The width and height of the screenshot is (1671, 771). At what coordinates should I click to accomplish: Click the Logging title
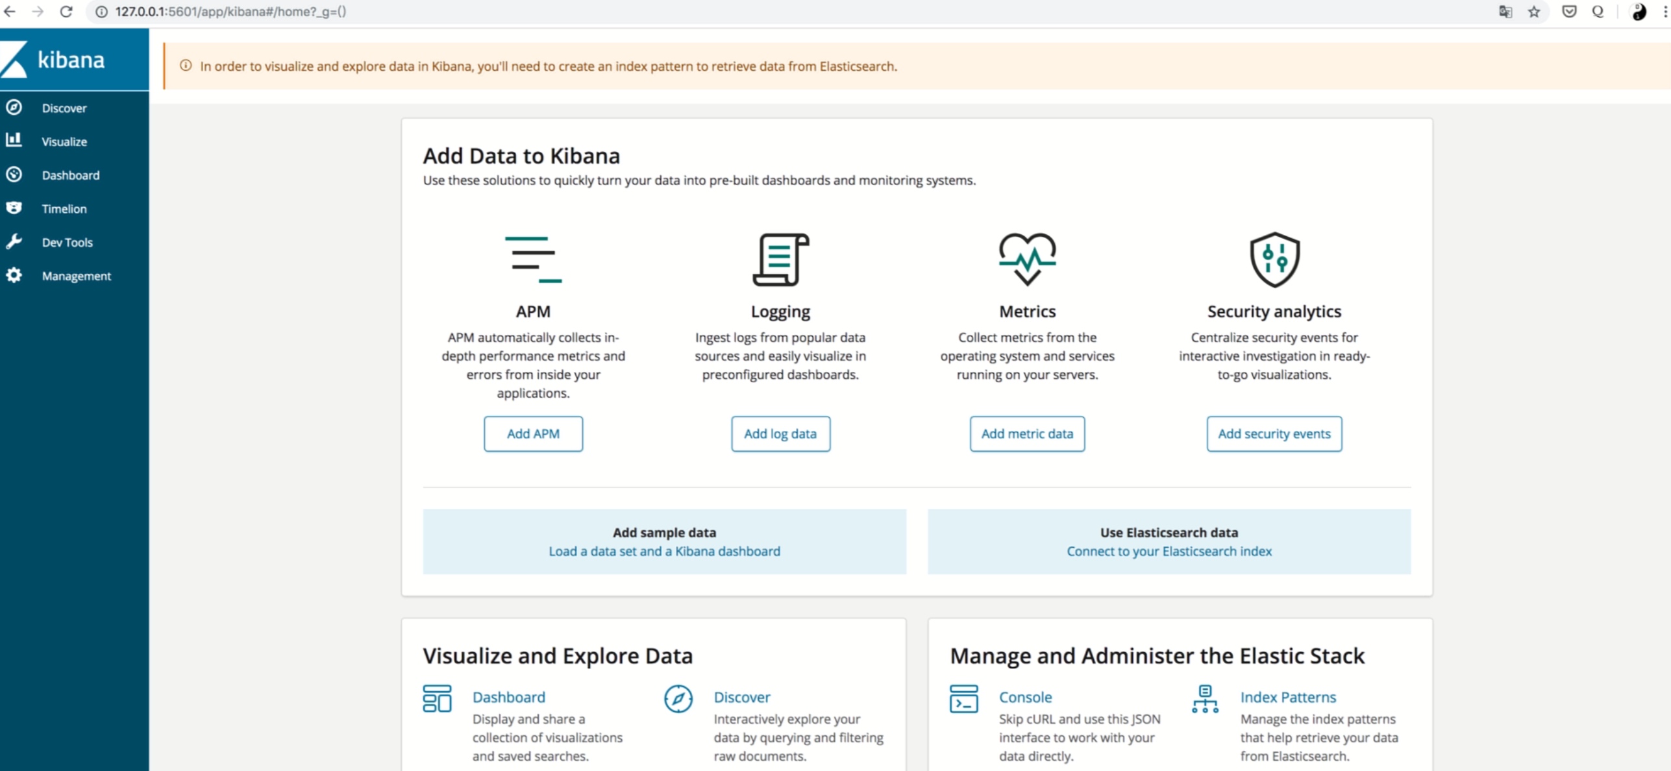pyautogui.click(x=780, y=312)
